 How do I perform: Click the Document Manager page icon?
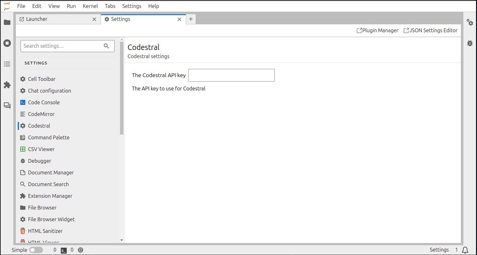tap(23, 173)
